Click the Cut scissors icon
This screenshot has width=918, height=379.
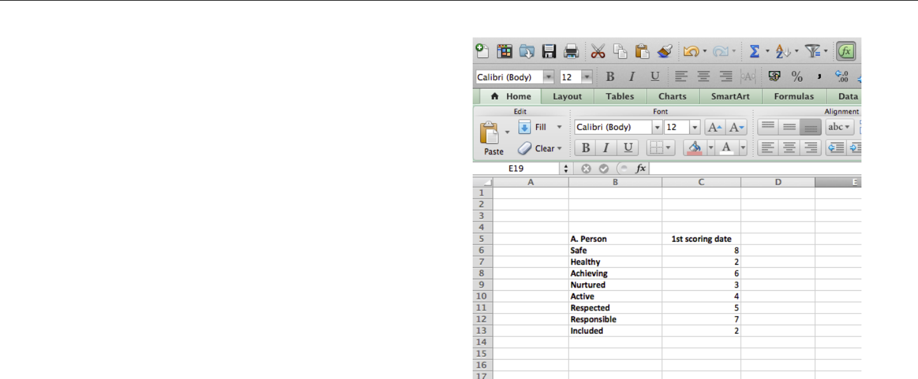pyautogui.click(x=598, y=51)
